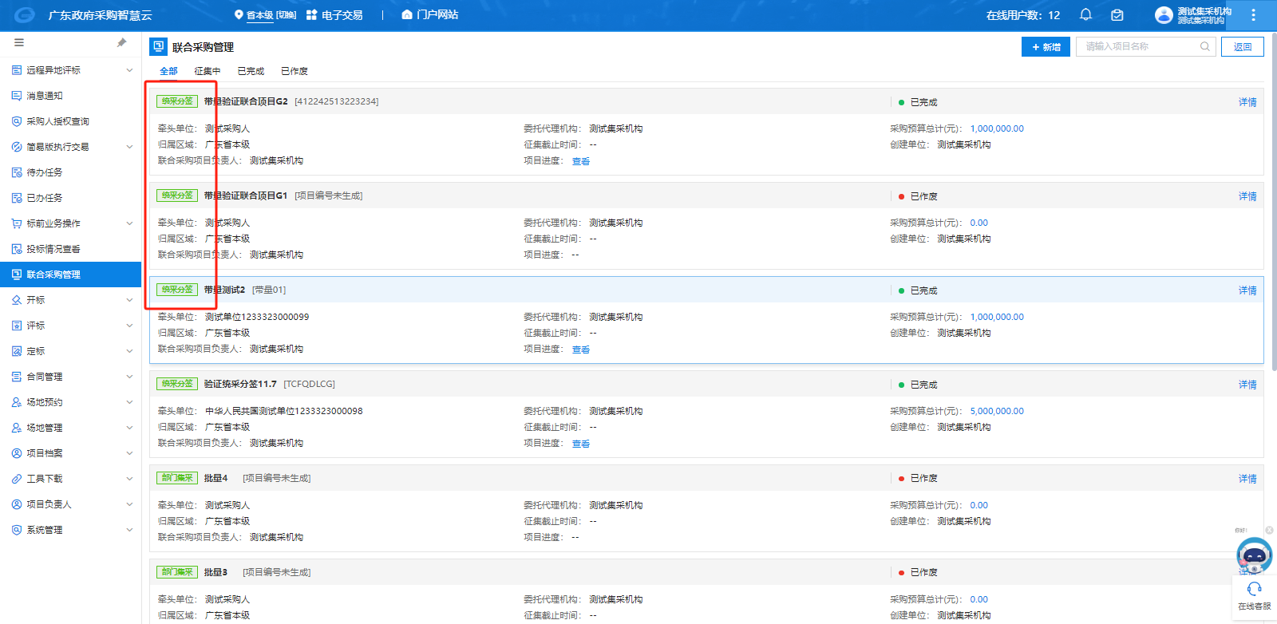Click 远程异地评标 sidebar icon

click(17, 70)
